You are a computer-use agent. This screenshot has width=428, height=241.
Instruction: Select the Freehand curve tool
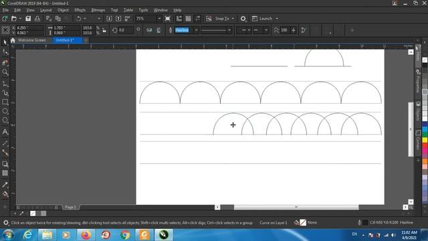(5, 84)
